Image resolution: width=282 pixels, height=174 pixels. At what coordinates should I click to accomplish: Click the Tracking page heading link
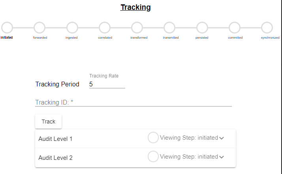click(135, 7)
